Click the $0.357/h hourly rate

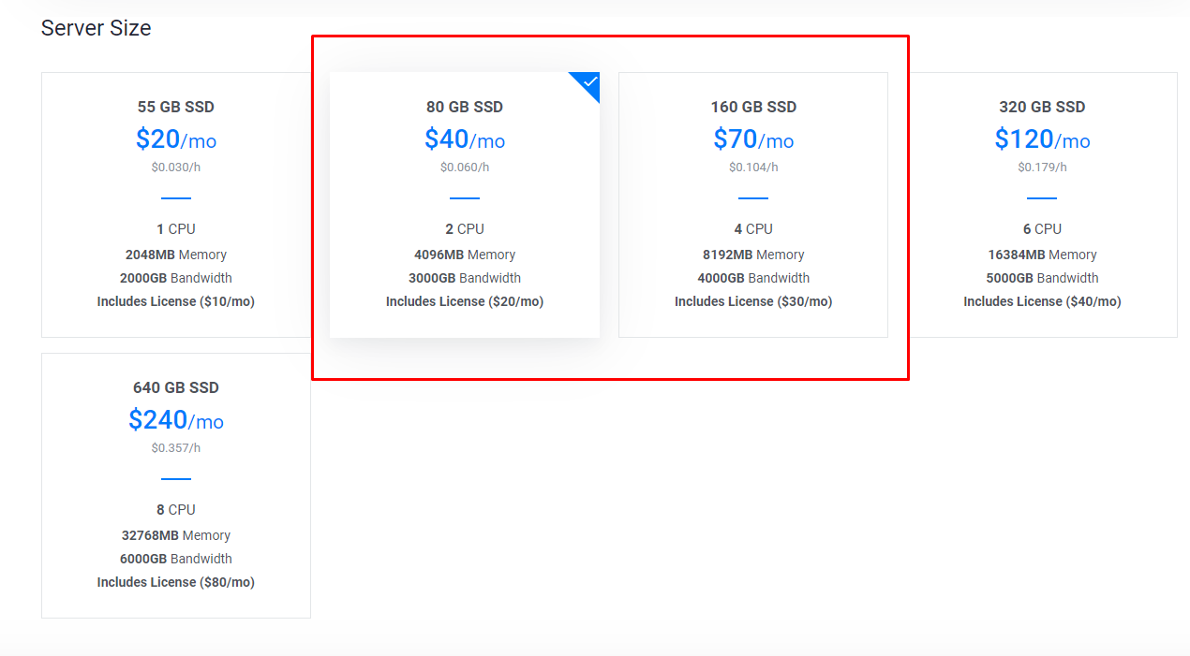pos(176,448)
